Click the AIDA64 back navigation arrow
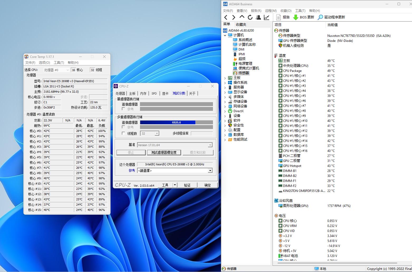 [x=226, y=17]
